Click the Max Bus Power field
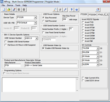The image size is (110, 102). tap(65, 19)
